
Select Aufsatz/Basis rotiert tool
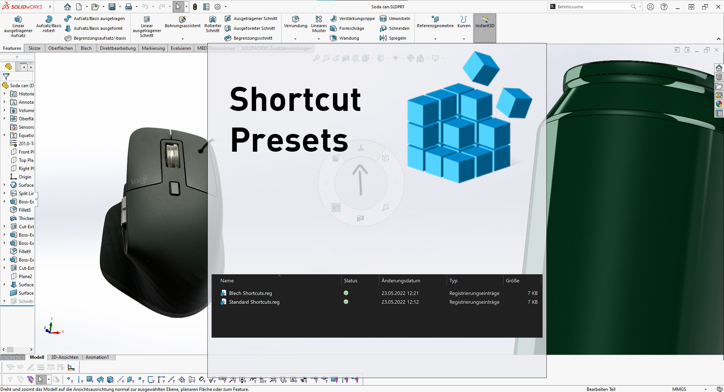pos(49,23)
